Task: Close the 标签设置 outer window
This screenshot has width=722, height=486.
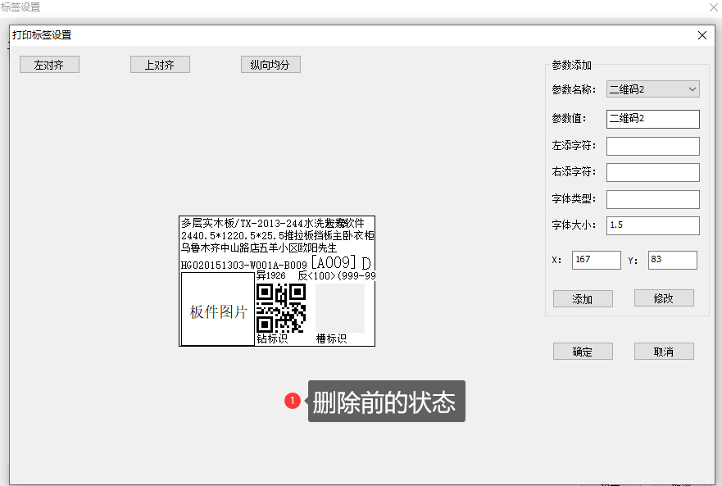Action: pyautogui.click(x=714, y=7)
